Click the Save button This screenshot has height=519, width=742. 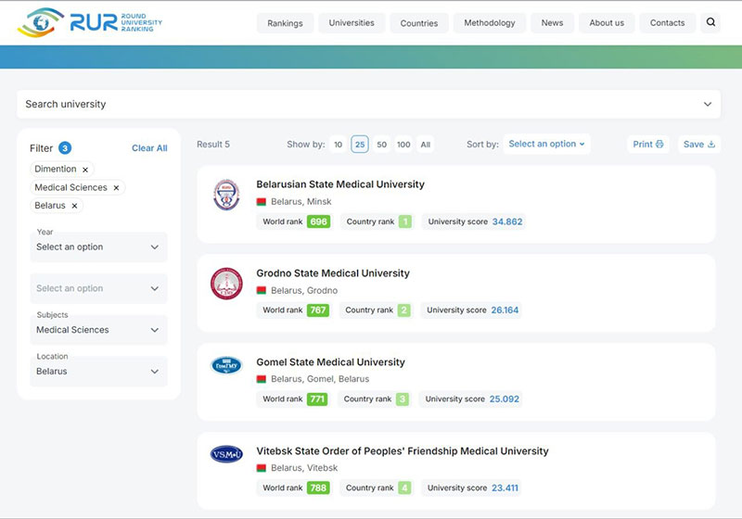click(699, 145)
